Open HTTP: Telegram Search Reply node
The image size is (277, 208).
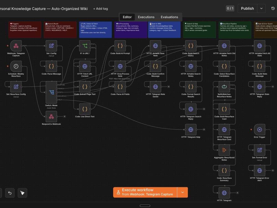(191, 109)
